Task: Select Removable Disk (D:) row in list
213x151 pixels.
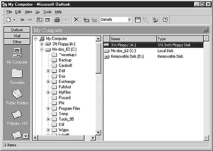Action: [153, 56]
